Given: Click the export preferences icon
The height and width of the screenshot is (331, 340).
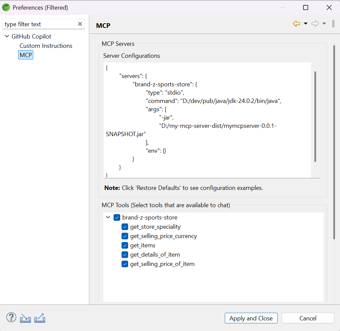Looking at the screenshot, I should click(x=40, y=317).
